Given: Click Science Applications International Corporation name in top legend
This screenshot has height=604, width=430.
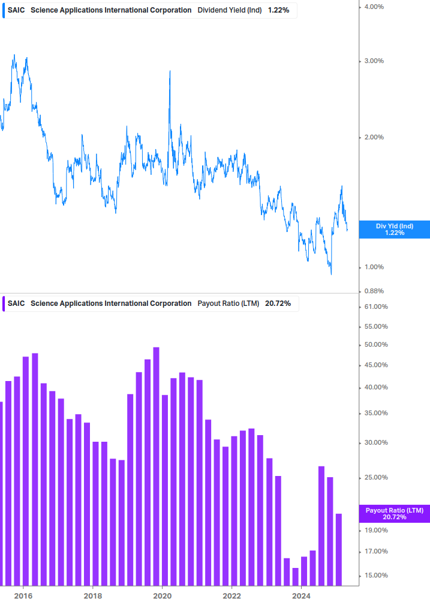Looking at the screenshot, I should point(111,10).
